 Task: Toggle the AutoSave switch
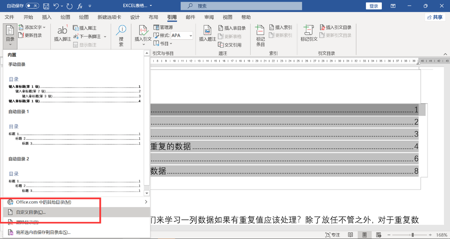32,6
